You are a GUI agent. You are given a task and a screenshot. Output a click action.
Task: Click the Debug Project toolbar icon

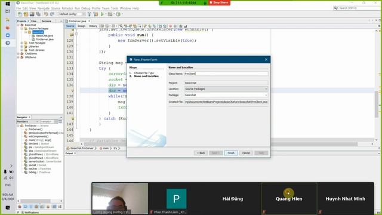110,14
